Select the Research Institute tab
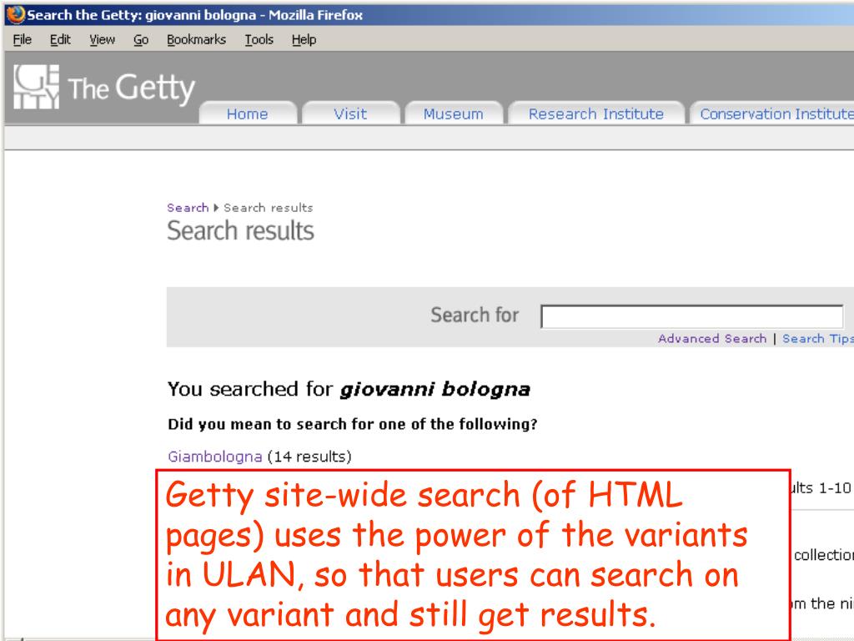 click(x=595, y=114)
